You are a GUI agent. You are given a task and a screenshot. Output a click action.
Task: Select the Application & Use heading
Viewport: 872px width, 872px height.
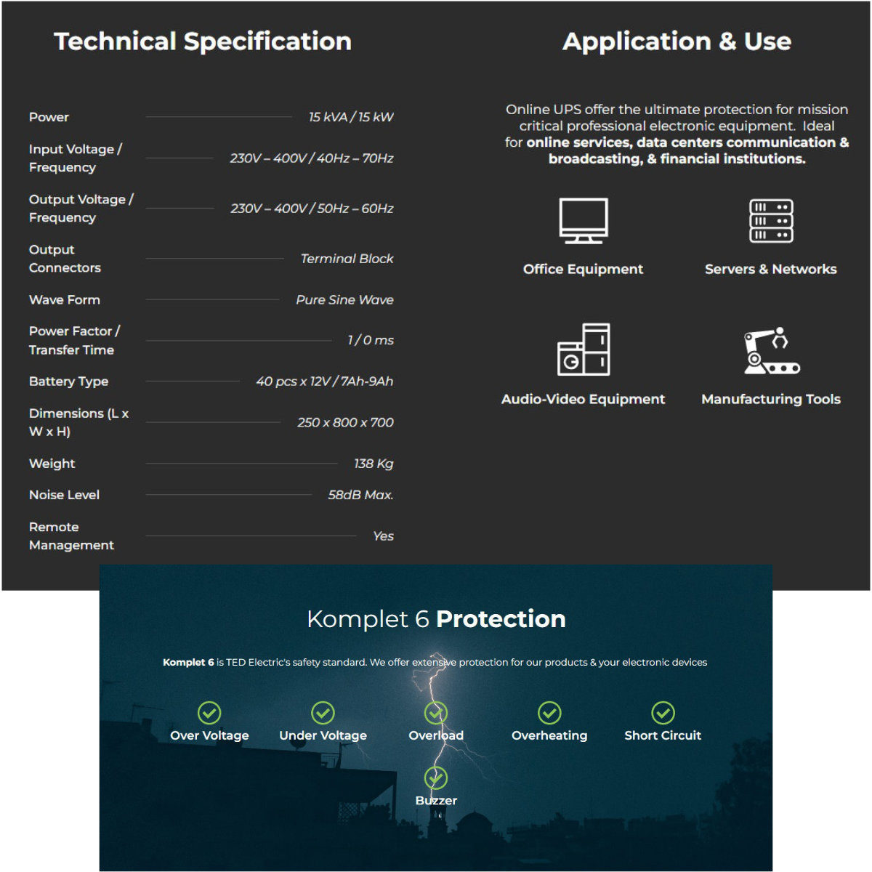click(677, 41)
